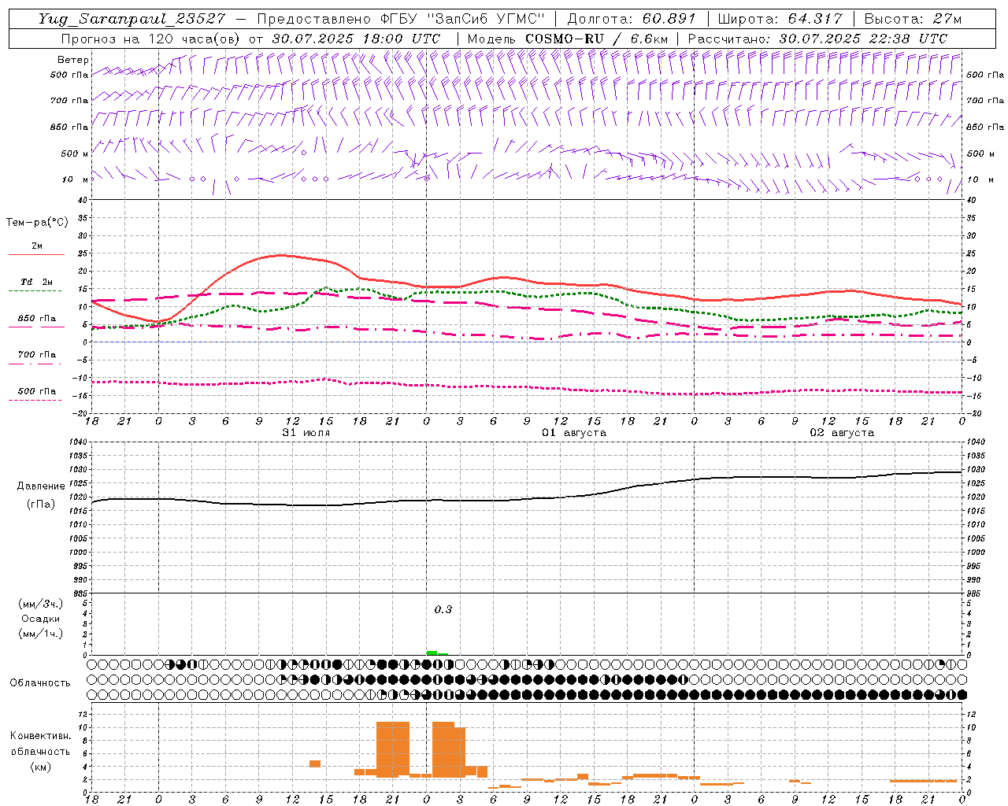This screenshot has width=1008, height=806.
Task: Select the 'Долгота: 60.891' header value
Action: 632,19
